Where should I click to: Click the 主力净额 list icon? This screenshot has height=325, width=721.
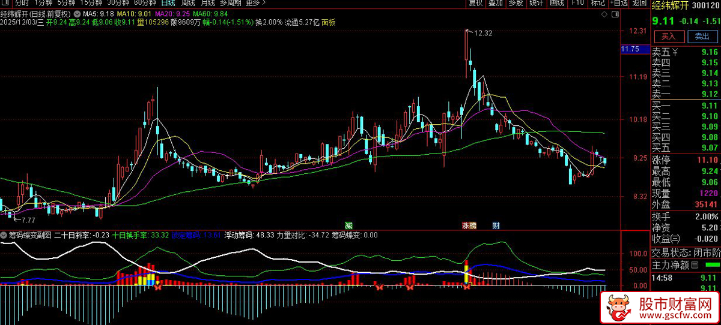[x=695, y=264]
